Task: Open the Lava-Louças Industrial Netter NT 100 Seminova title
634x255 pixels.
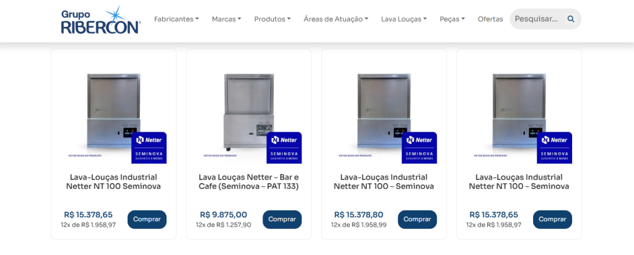Action: [113, 182]
